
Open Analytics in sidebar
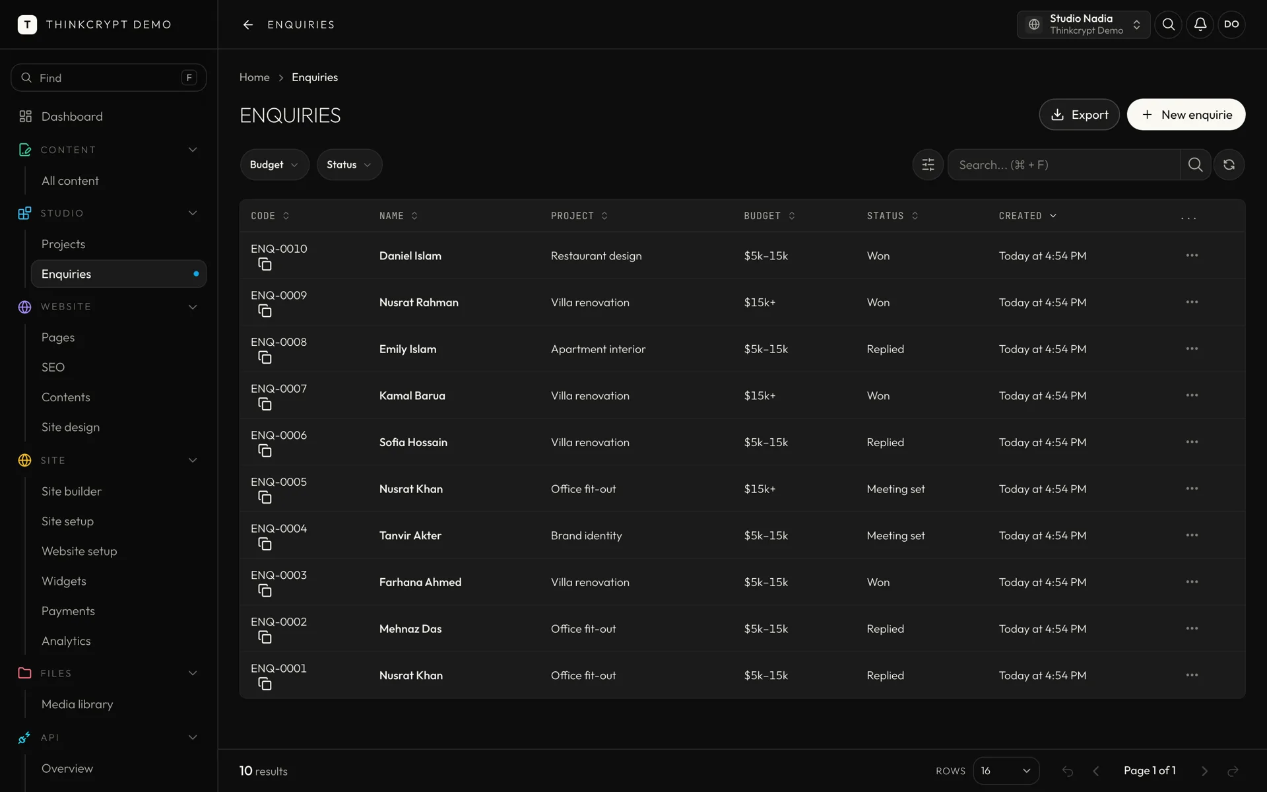coord(66,641)
